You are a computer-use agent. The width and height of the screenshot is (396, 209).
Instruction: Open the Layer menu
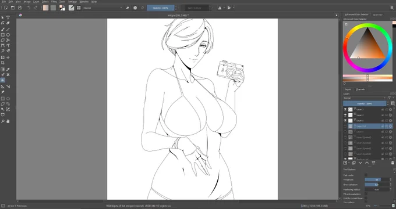click(36, 2)
